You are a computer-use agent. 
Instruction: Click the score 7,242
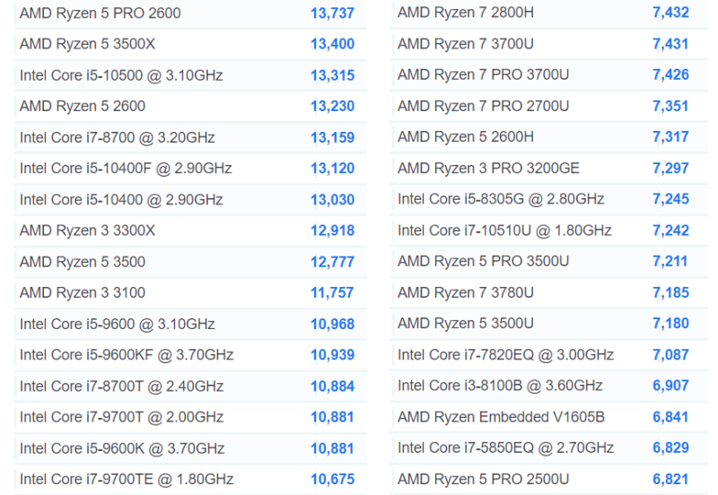[x=670, y=230]
